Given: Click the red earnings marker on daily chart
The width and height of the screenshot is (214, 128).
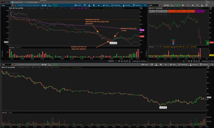Looking at the screenshot, I should [173, 42].
